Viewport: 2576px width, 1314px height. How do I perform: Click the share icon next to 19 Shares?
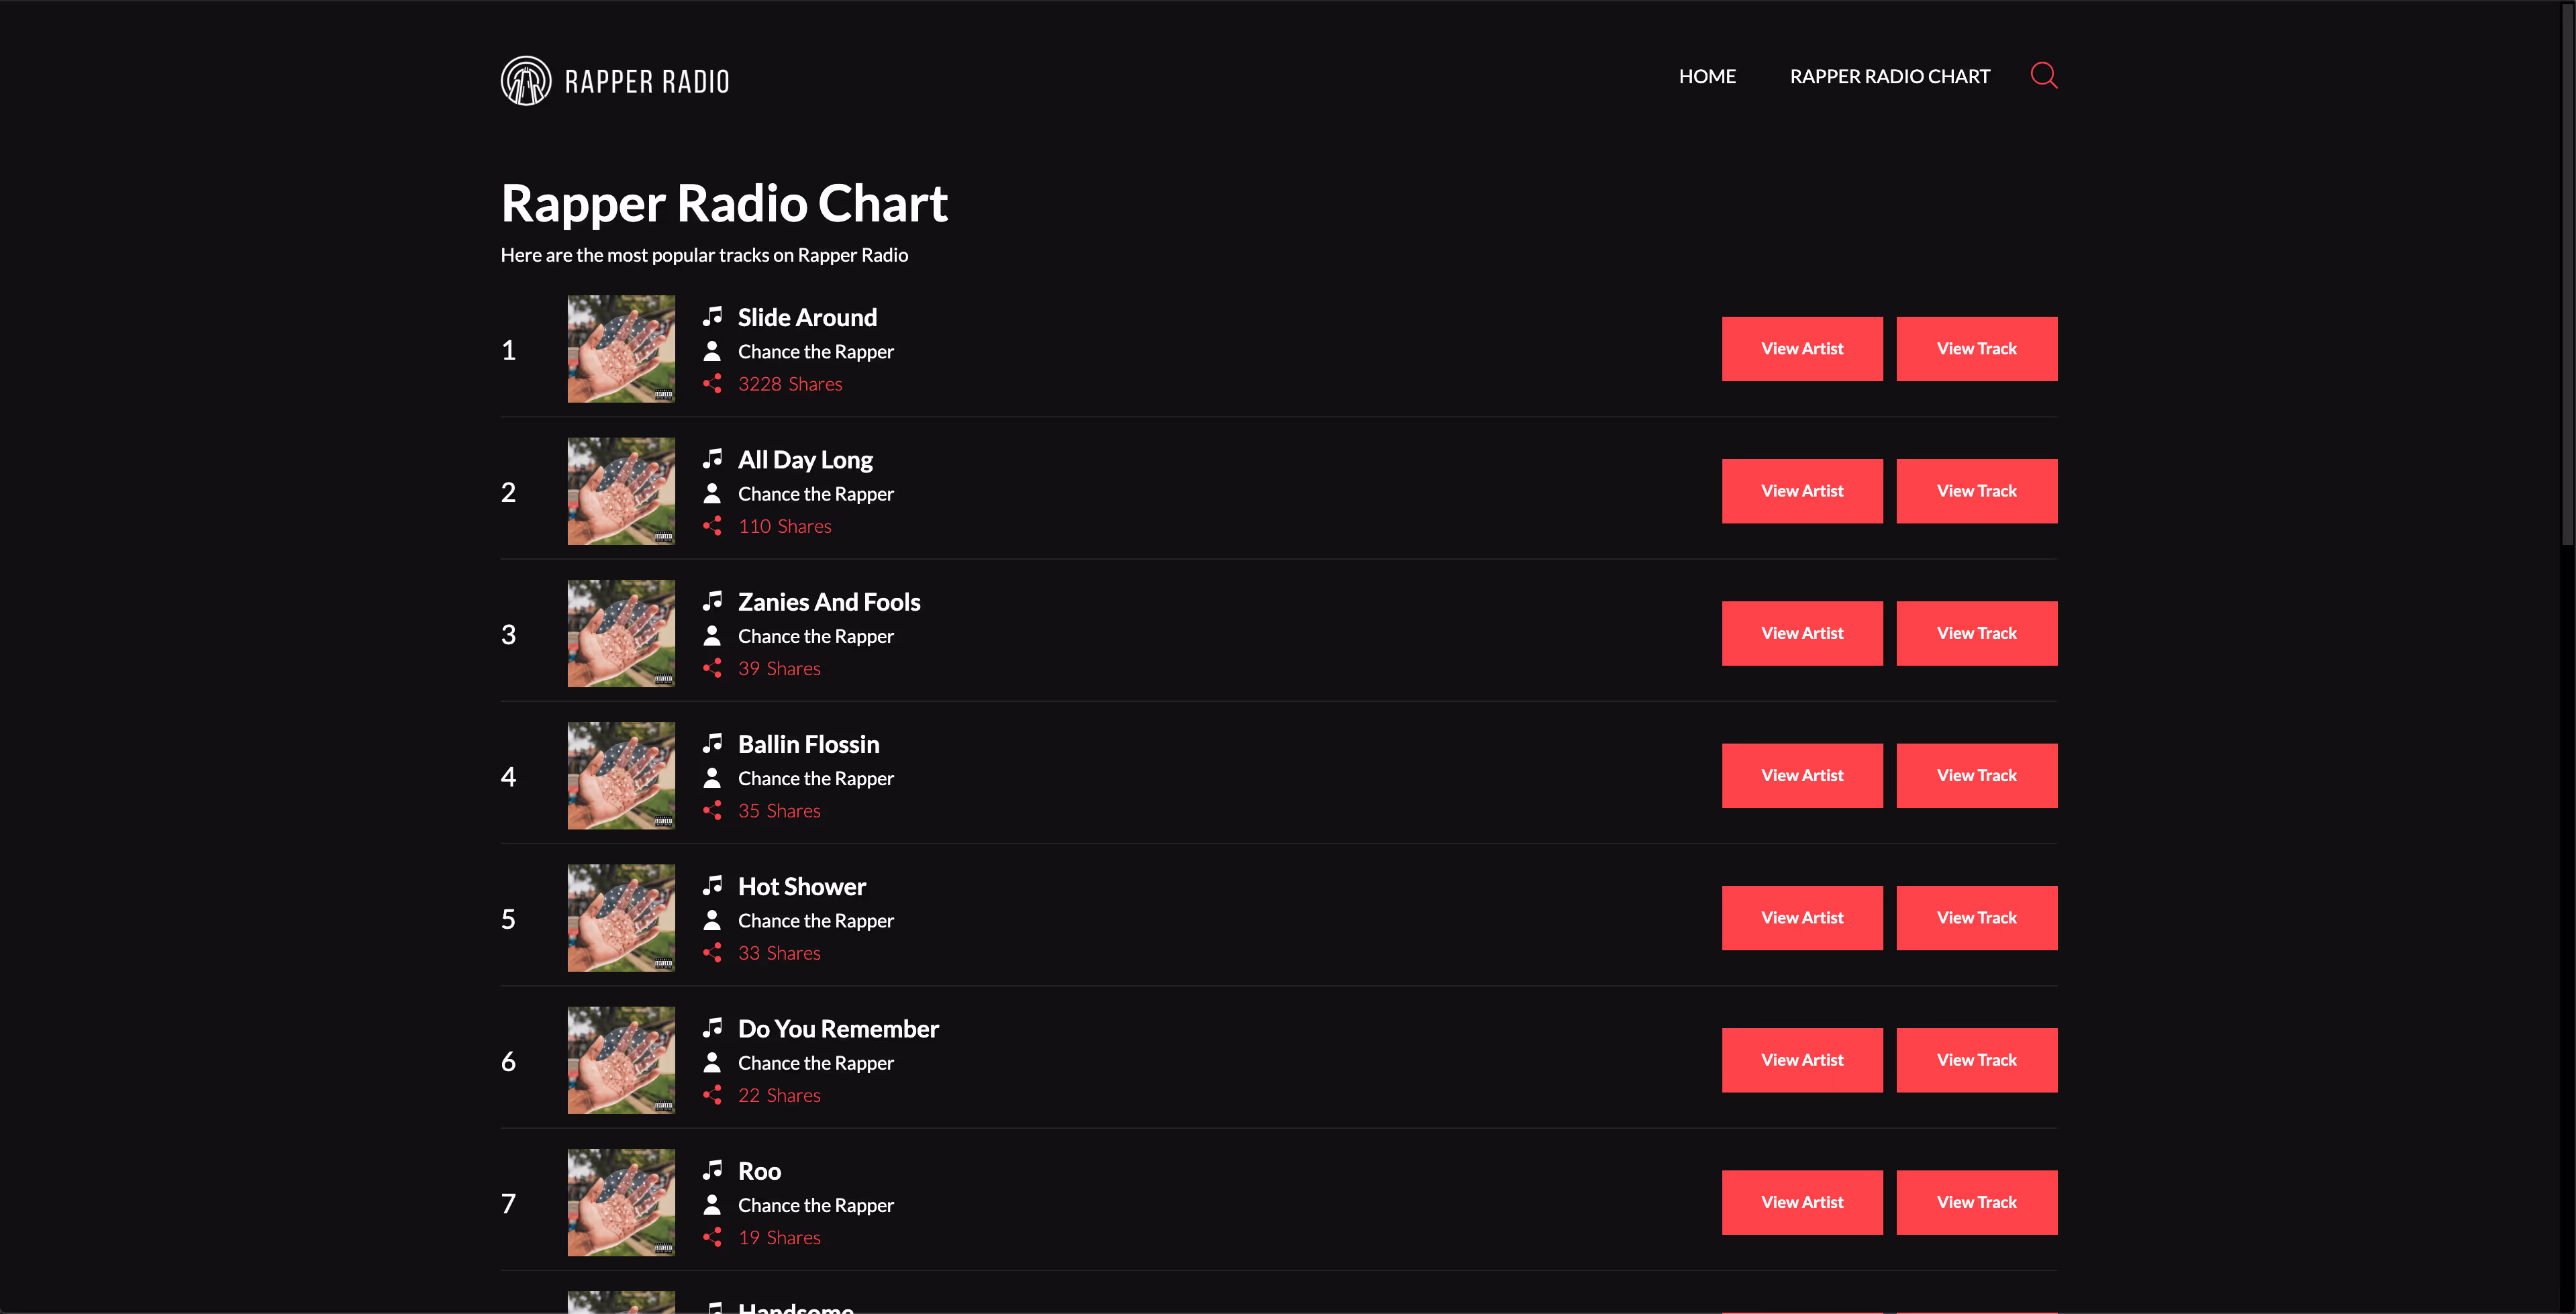pyautogui.click(x=712, y=1237)
